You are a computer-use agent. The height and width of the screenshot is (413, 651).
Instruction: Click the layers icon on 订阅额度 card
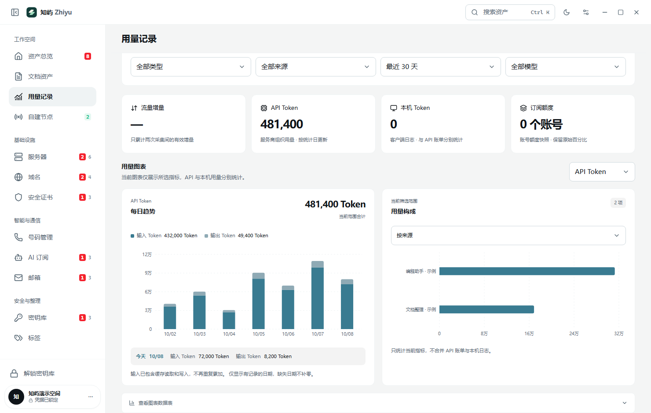[x=523, y=108]
